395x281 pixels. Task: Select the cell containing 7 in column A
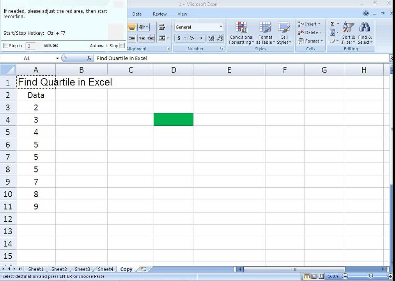pyautogui.click(x=36, y=181)
